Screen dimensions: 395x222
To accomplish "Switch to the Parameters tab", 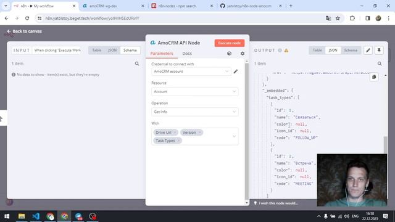I will click(162, 54).
